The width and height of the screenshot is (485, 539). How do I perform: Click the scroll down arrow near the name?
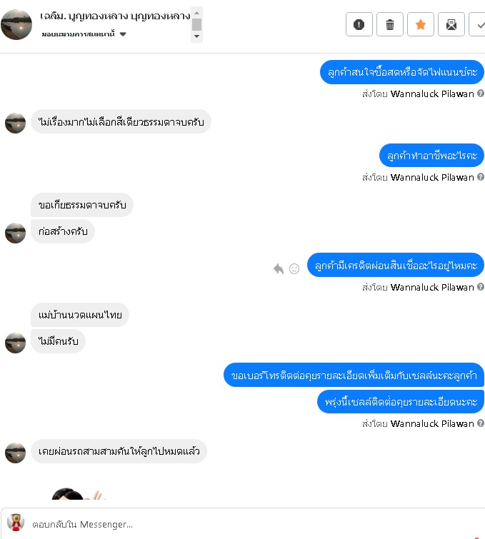(x=196, y=36)
